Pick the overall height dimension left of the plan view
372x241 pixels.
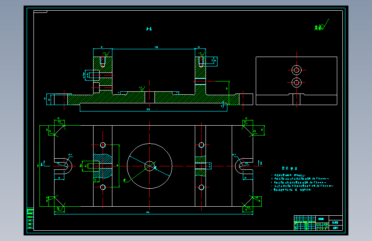point(39,166)
